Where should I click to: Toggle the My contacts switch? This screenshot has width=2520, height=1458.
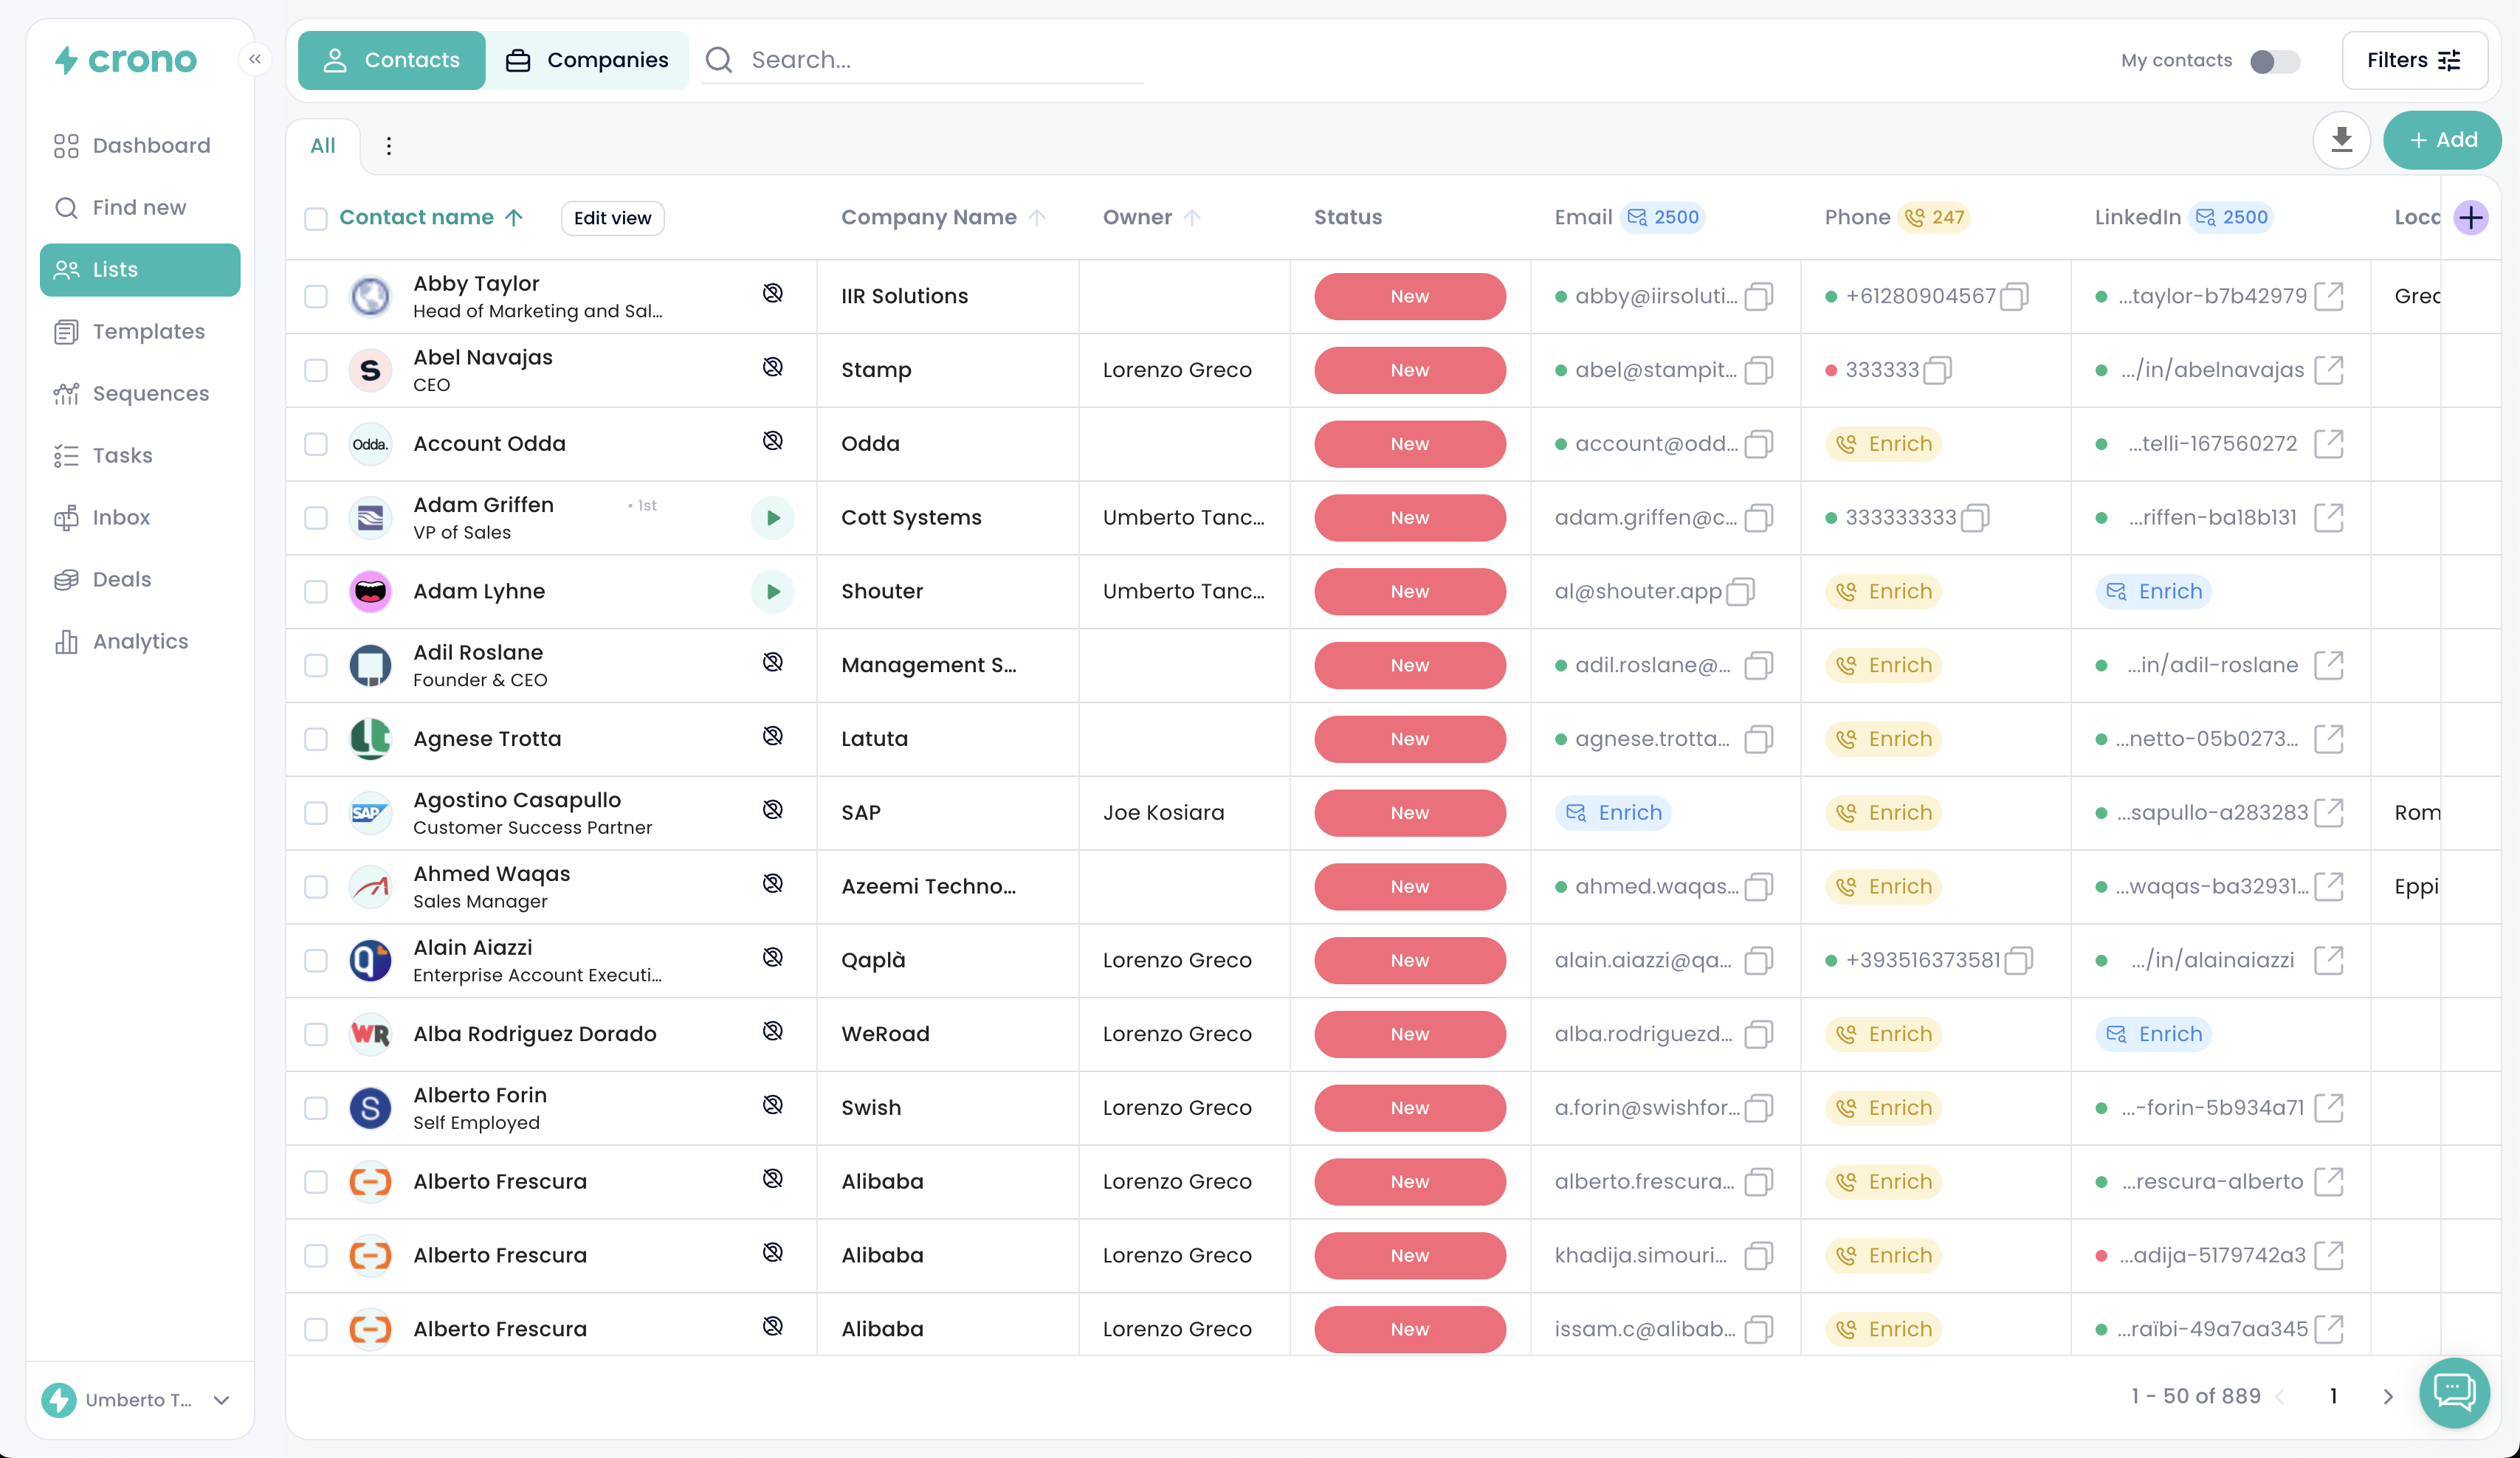2274,61
